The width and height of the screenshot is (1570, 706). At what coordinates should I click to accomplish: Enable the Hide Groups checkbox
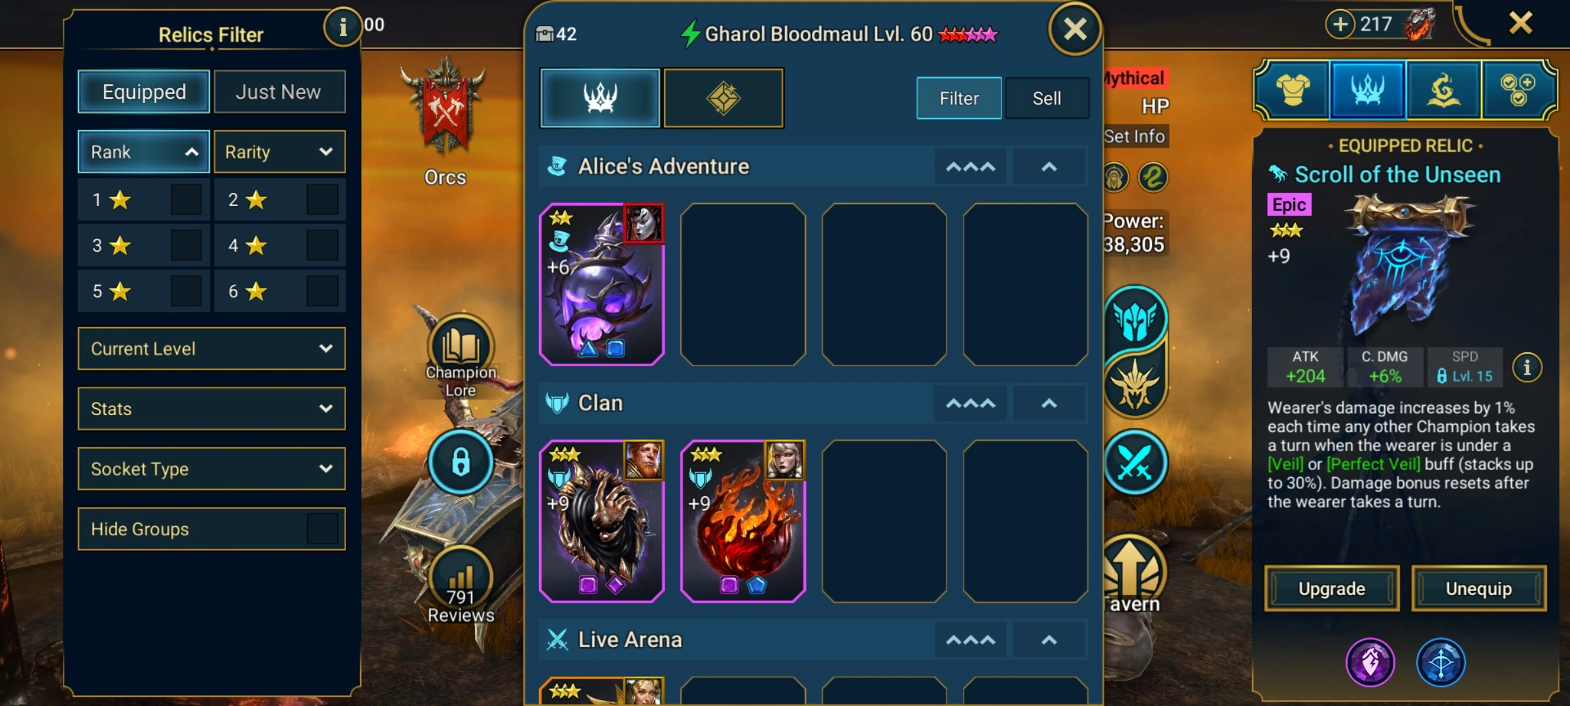[x=322, y=529]
